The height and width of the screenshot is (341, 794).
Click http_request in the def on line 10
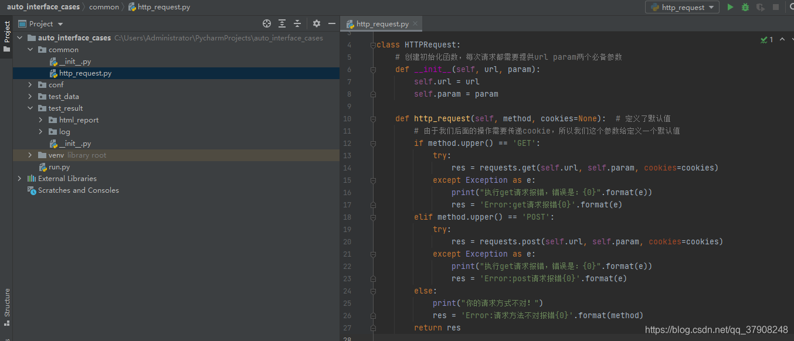[x=442, y=119]
